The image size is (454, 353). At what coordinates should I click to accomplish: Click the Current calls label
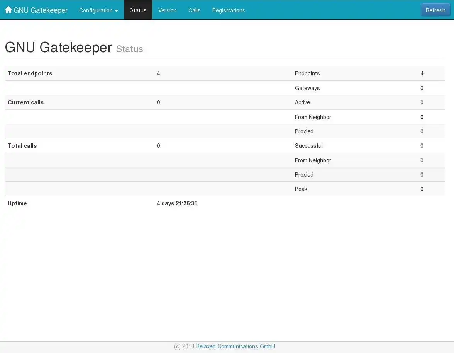coord(25,102)
